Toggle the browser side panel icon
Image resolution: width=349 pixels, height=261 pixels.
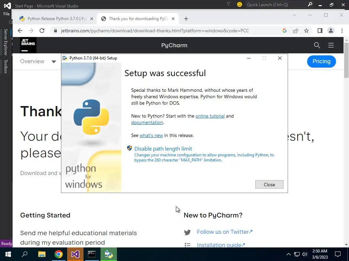pos(320,31)
